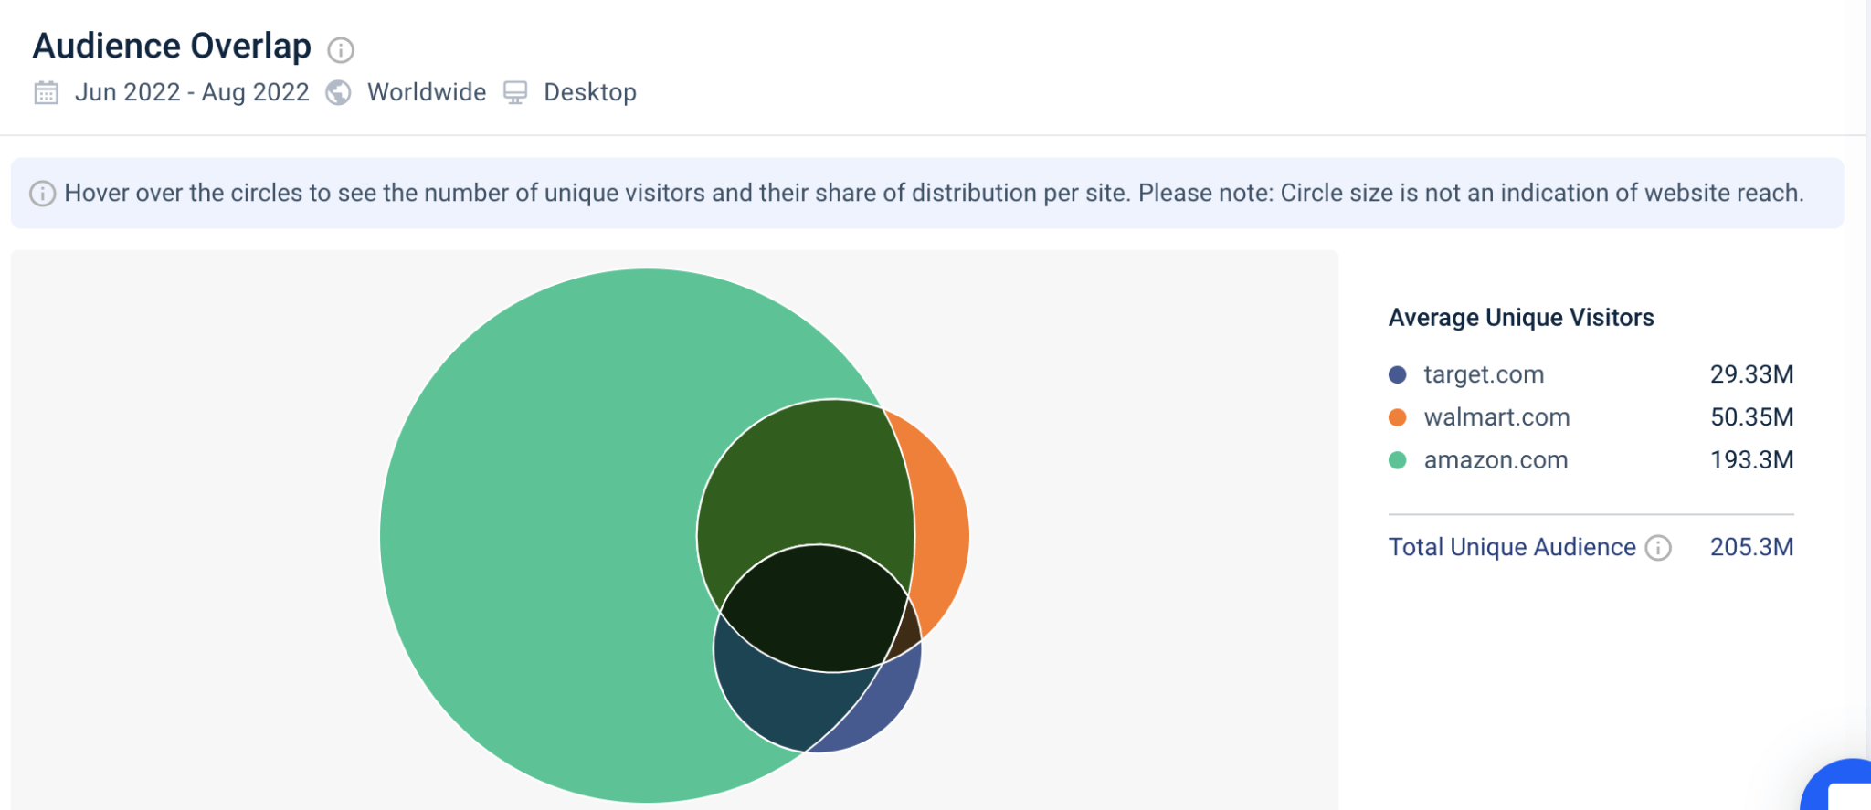Open the Worldwide region selector
The image size is (1871, 810).
[426, 92]
